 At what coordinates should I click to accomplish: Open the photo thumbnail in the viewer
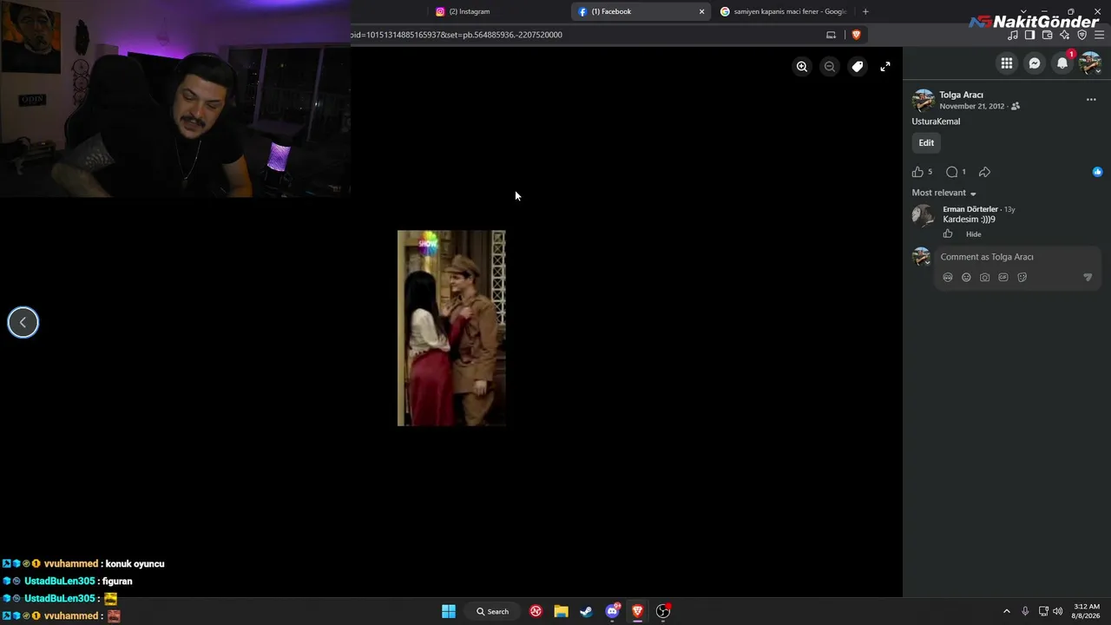(451, 328)
